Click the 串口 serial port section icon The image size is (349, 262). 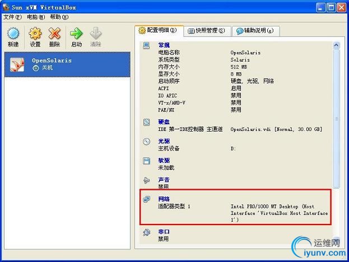146,232
